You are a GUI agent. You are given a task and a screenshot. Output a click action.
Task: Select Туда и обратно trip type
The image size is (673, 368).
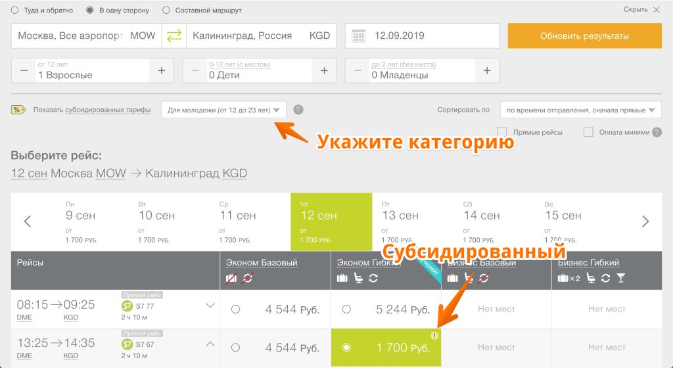point(15,10)
